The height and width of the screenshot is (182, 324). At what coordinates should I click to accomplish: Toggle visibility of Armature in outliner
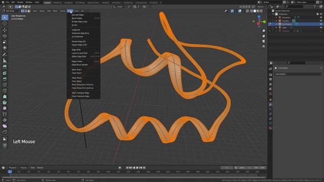pyautogui.click(x=321, y=18)
